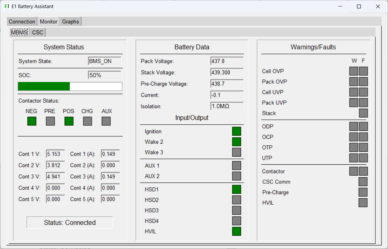Click the Pack UVP fault indicator
The height and width of the screenshot is (249, 388).
[x=363, y=102]
